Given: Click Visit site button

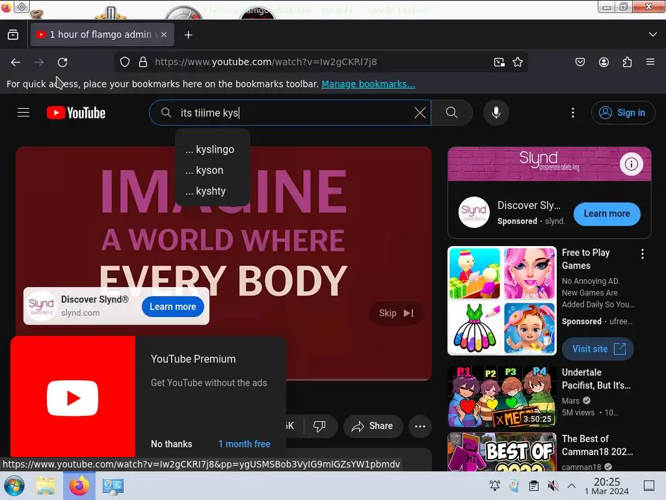Looking at the screenshot, I should pos(598,350).
